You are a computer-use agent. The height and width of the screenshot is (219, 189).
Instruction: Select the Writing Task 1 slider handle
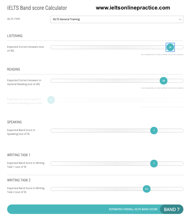pyautogui.click(x=154, y=163)
